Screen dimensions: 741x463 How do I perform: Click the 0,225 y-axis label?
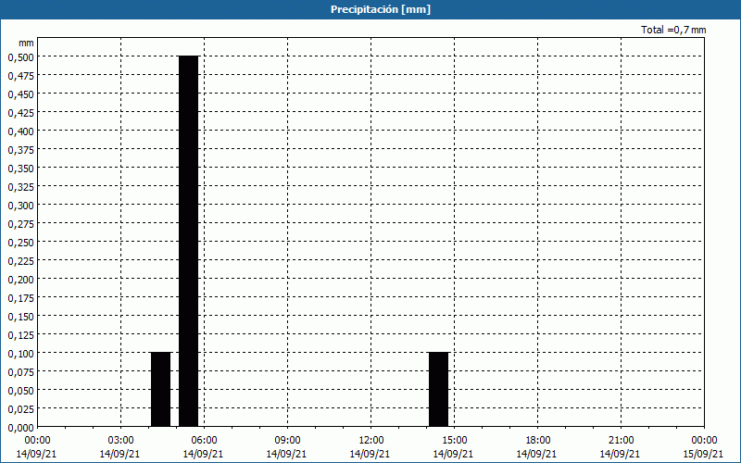click(x=20, y=261)
